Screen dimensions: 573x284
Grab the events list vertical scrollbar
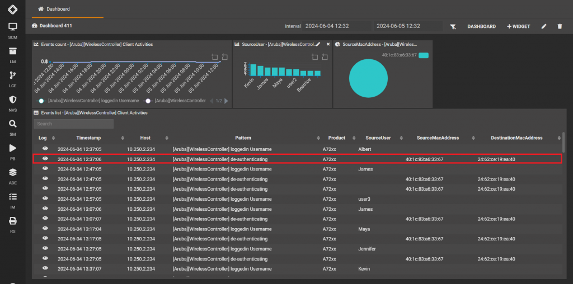point(564,143)
